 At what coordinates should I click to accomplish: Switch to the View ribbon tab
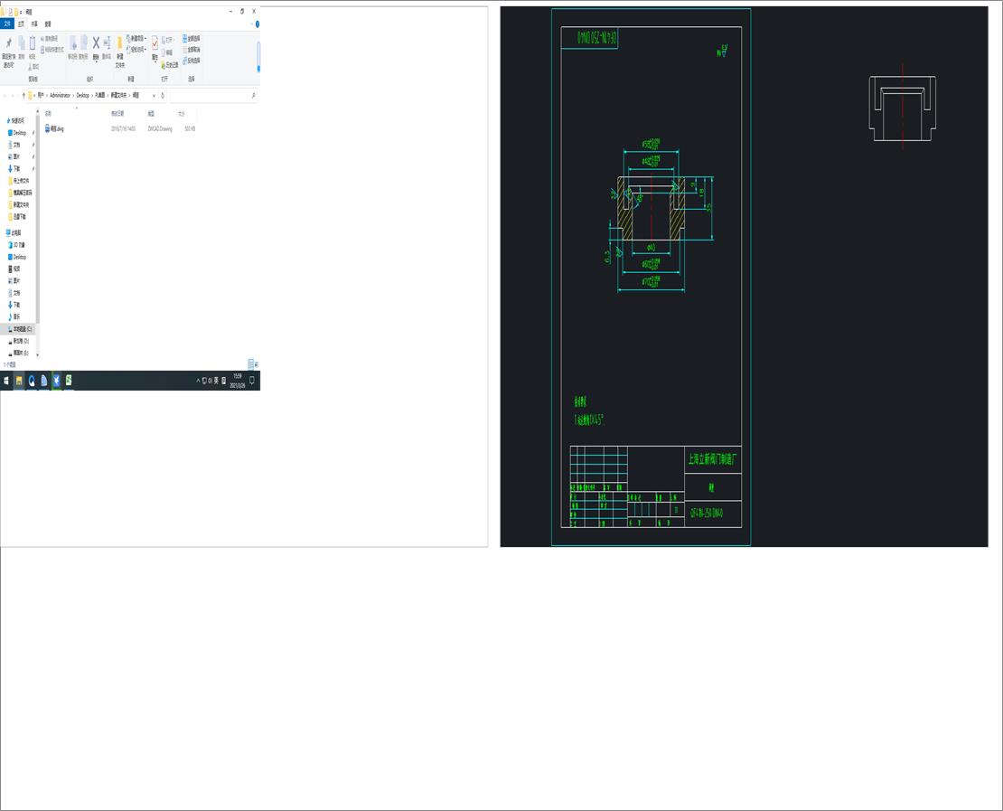48,24
